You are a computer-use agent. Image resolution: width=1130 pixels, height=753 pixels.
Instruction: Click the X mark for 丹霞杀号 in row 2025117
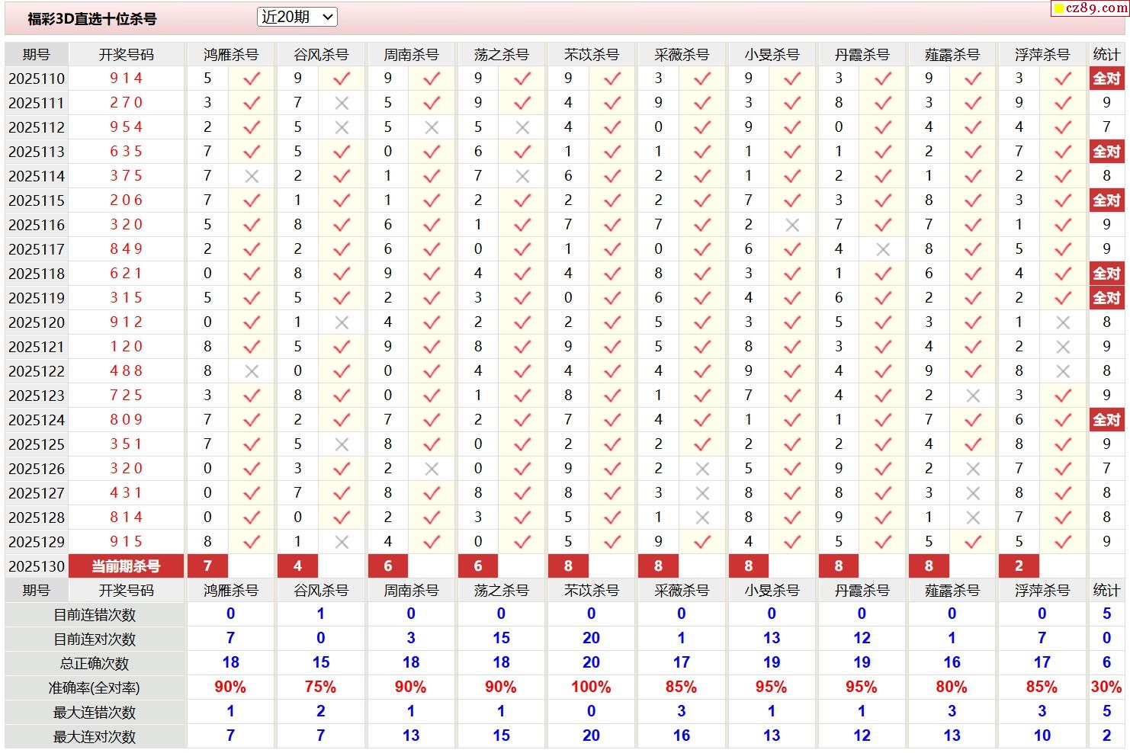883,249
